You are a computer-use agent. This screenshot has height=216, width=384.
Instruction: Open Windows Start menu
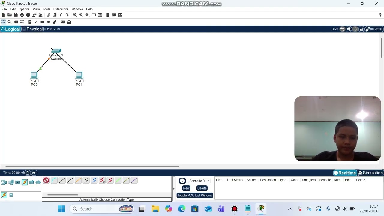point(61,209)
